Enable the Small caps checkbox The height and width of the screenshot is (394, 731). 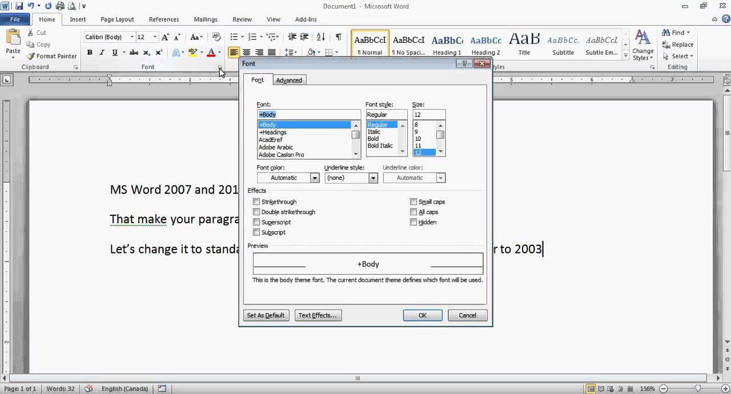413,202
